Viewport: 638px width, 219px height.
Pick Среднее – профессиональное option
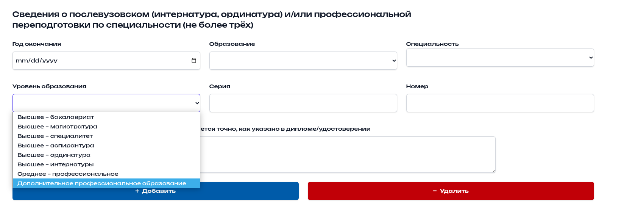tap(68, 174)
